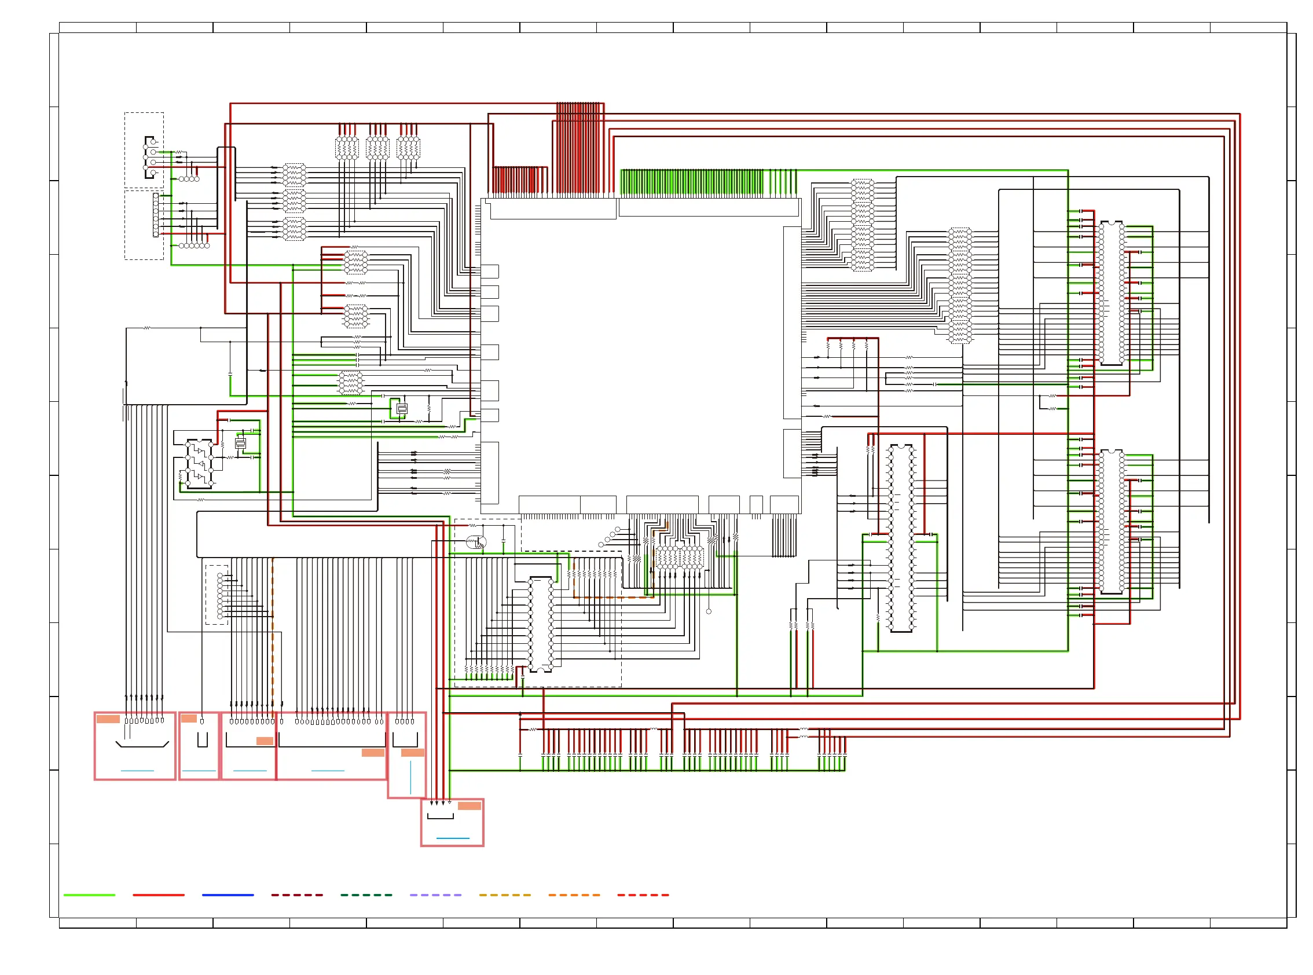
Task: Select the lower right memory chip
Action: click(1111, 522)
